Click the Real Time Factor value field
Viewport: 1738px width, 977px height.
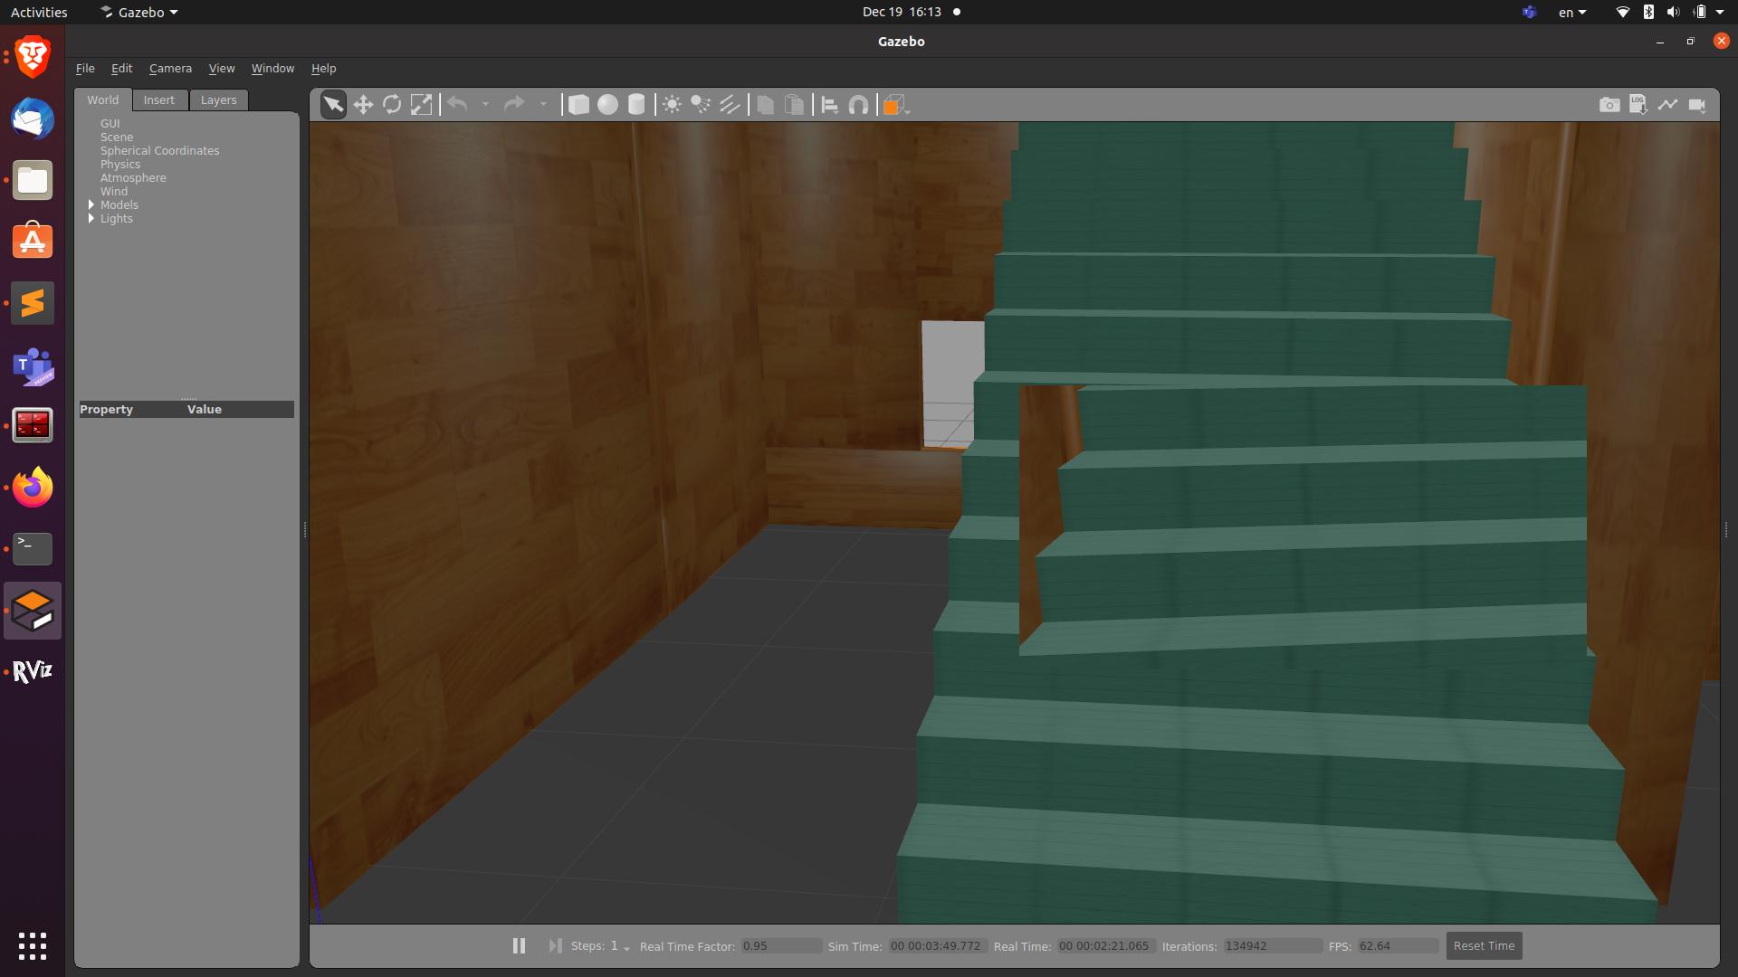tap(780, 946)
